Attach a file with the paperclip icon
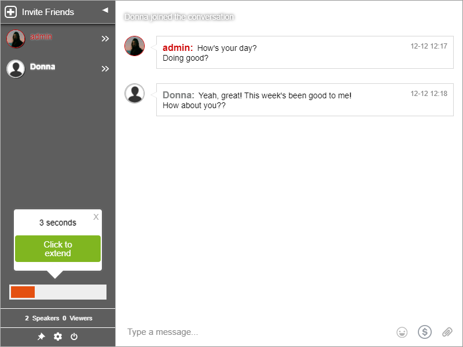This screenshot has width=463, height=347. coord(447,332)
